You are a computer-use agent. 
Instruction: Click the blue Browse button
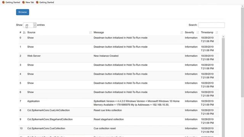[x=22, y=12]
